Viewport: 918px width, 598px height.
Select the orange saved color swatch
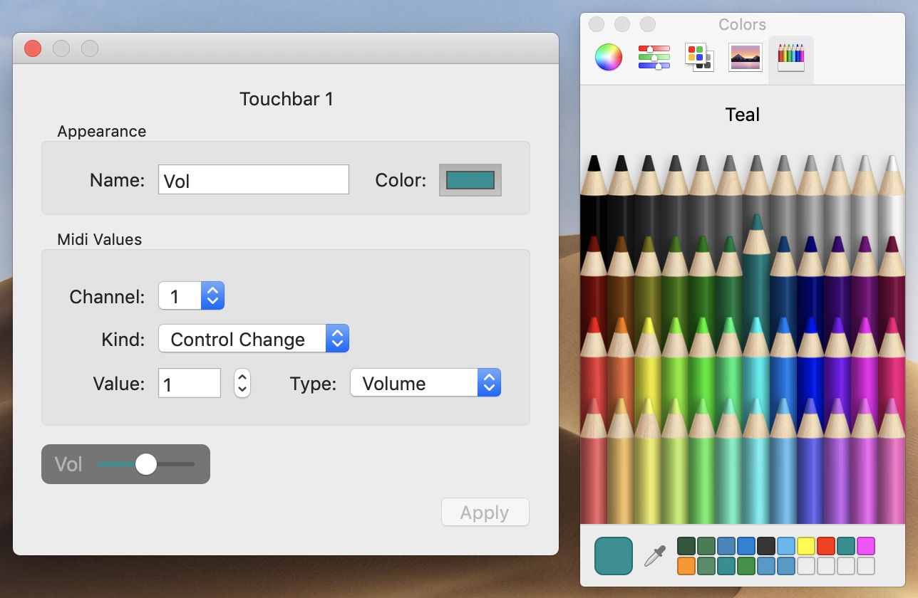(x=686, y=566)
